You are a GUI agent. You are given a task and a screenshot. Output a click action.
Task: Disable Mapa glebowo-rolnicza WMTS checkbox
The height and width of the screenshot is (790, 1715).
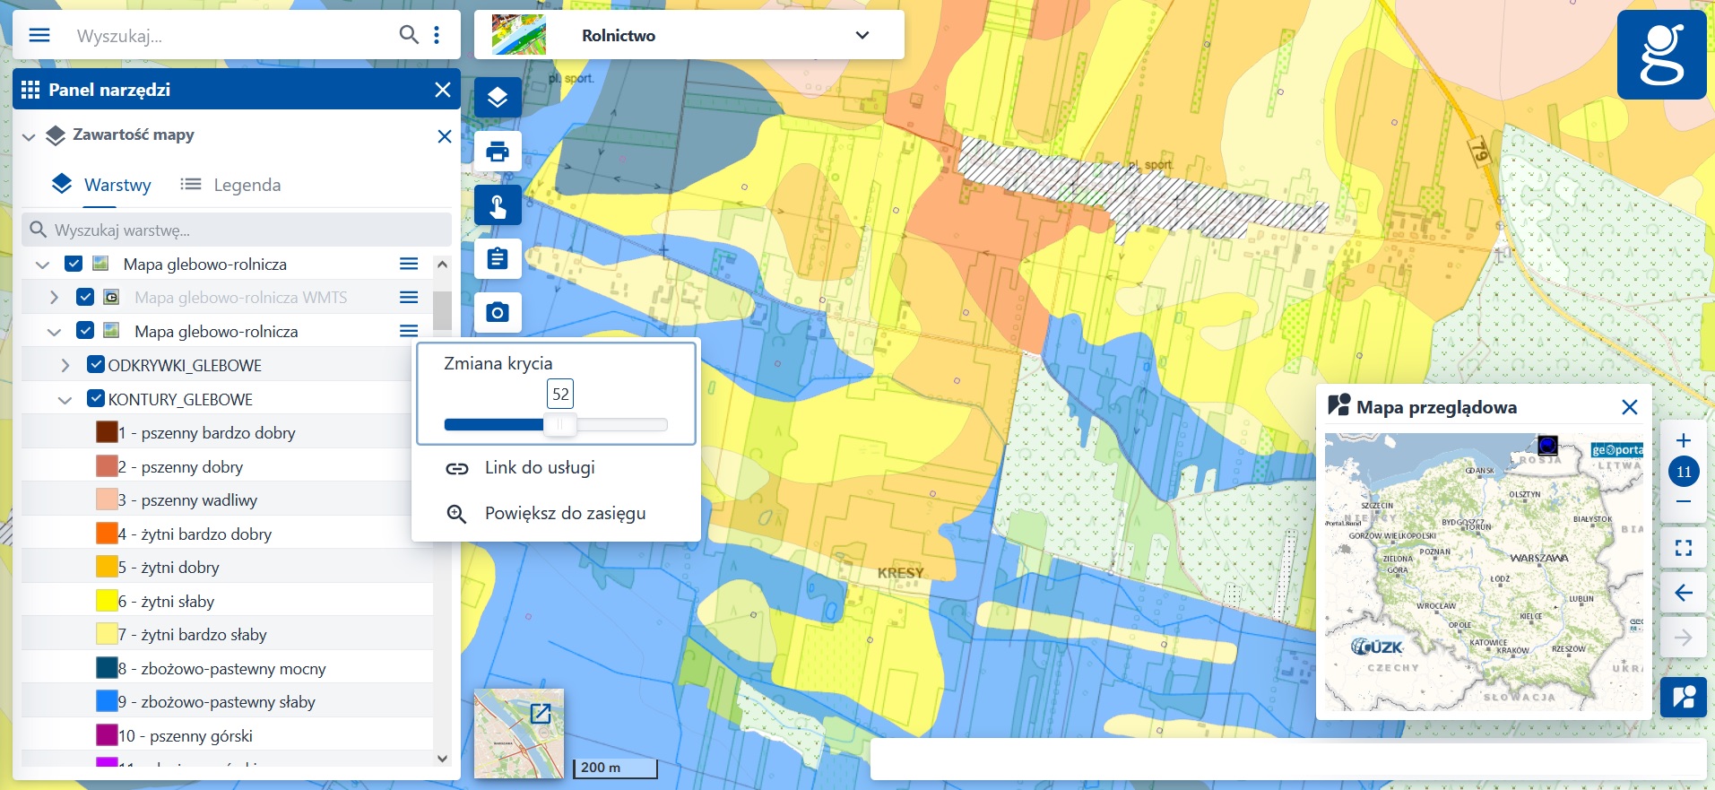coord(85,297)
